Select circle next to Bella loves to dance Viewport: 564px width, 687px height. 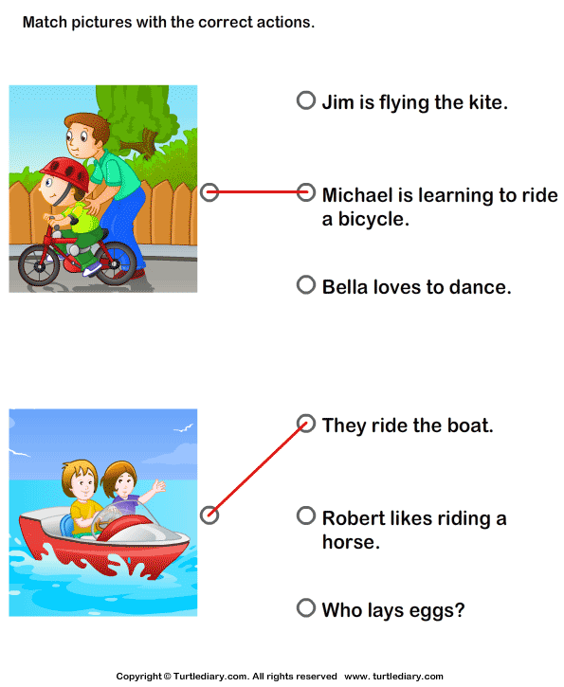tap(306, 285)
